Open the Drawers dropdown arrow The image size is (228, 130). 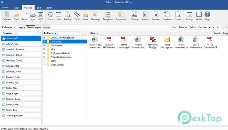(x=15, y=33)
